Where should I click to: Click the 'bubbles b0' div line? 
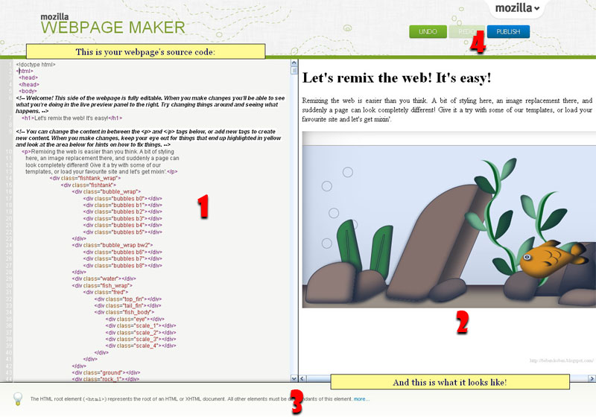click(x=123, y=199)
